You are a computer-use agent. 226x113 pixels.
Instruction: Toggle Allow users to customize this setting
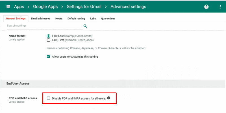pos(48,56)
